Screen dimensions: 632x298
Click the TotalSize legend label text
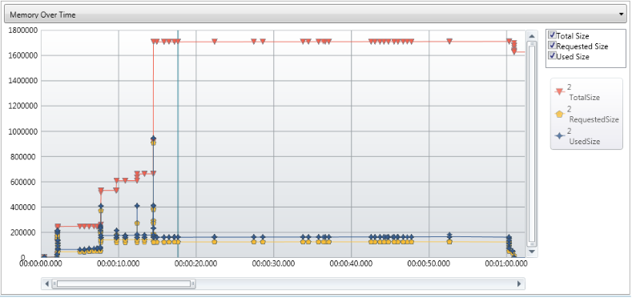[585, 97]
